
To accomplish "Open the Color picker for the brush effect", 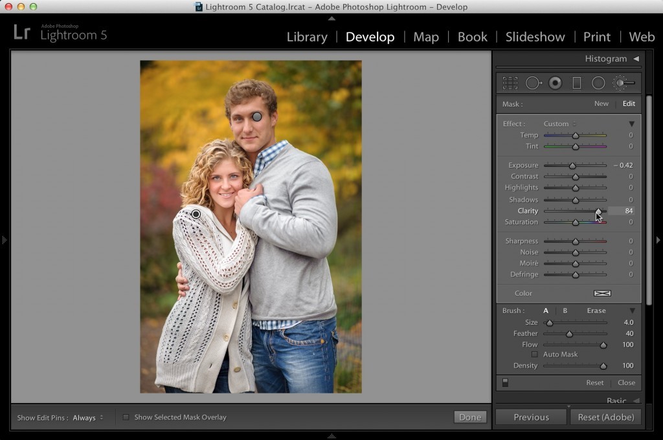I will coord(602,293).
